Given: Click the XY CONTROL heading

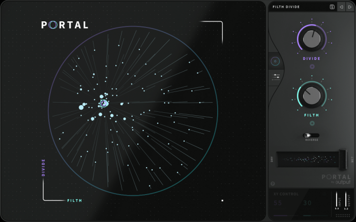Looking at the screenshot, I should pos(286,194).
